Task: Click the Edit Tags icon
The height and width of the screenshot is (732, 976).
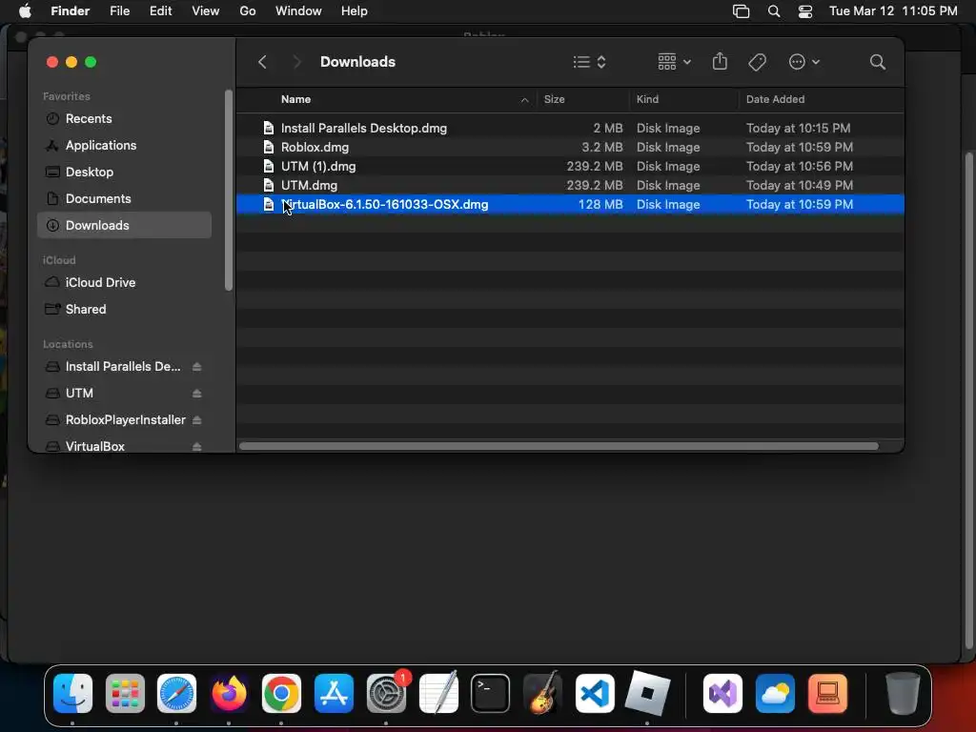Action: pyautogui.click(x=757, y=62)
